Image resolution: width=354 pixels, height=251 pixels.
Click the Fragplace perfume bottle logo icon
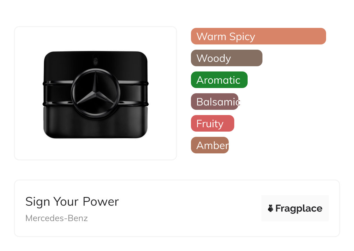pyautogui.click(x=271, y=208)
